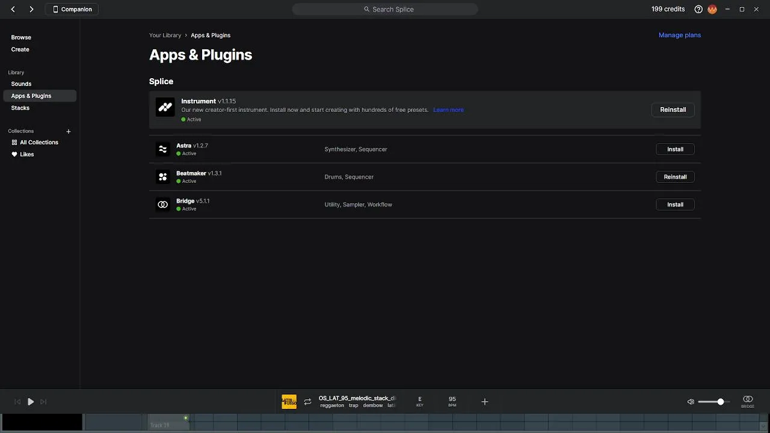Viewport: 770px width, 433px height.
Task: Open Stacks in the Library
Action: 20,108
